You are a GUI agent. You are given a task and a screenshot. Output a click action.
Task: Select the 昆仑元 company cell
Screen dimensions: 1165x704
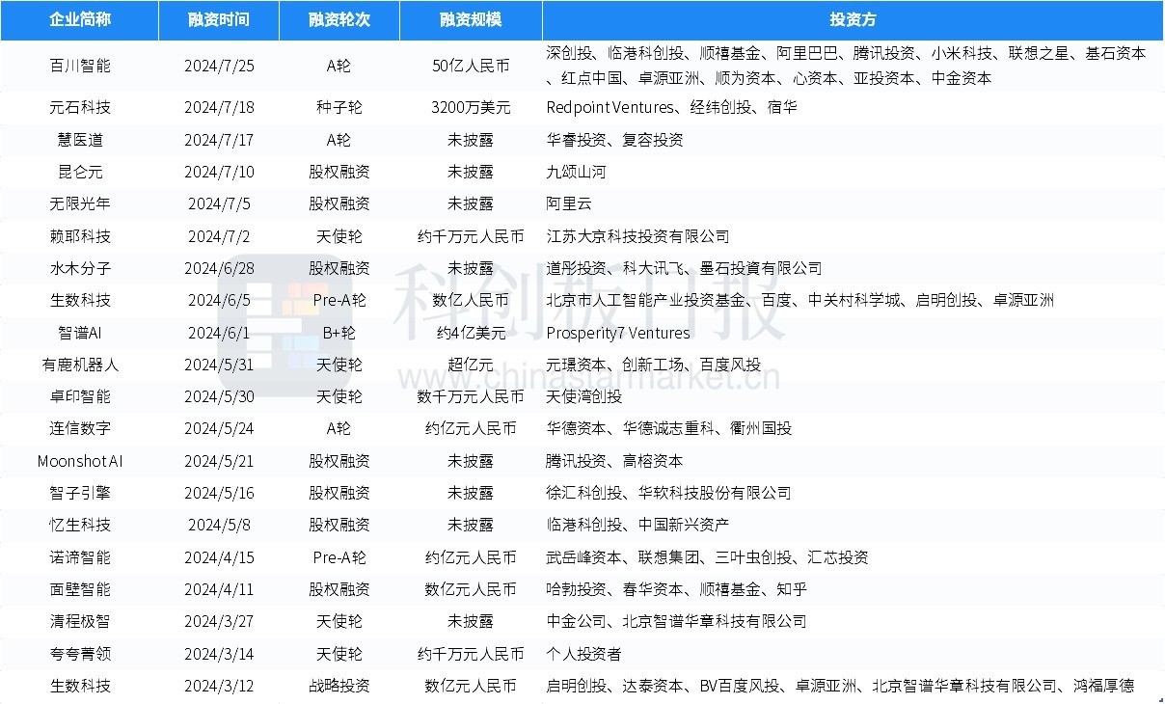pyautogui.click(x=80, y=172)
